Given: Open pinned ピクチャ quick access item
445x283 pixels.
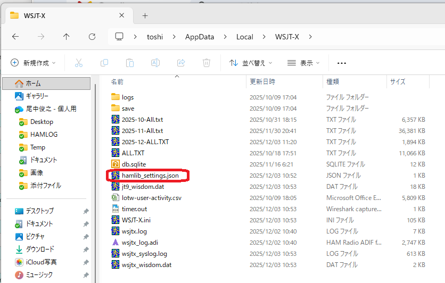Looking at the screenshot, I should click(x=35, y=237).
